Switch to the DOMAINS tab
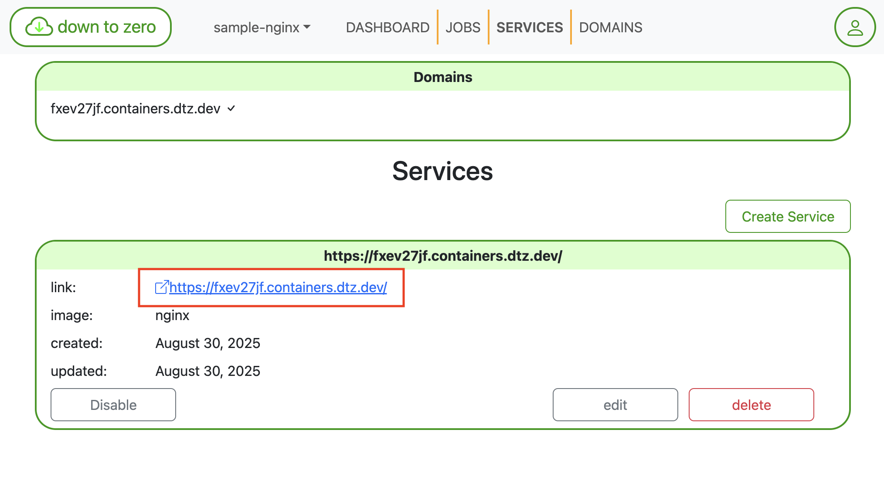 click(610, 27)
